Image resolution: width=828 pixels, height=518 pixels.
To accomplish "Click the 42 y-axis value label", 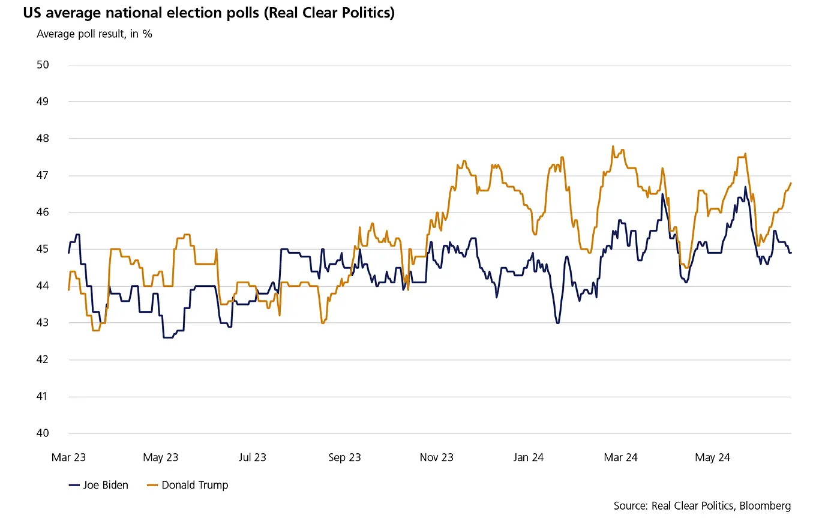I will coord(42,360).
